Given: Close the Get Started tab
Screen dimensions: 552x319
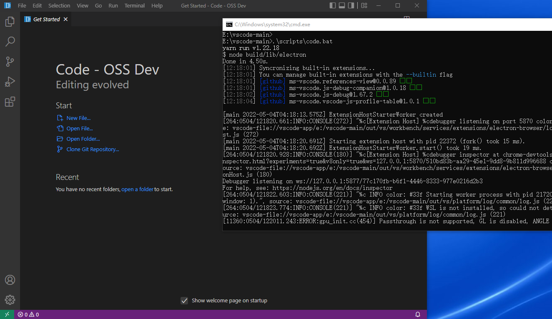Looking at the screenshot, I should coord(65,19).
